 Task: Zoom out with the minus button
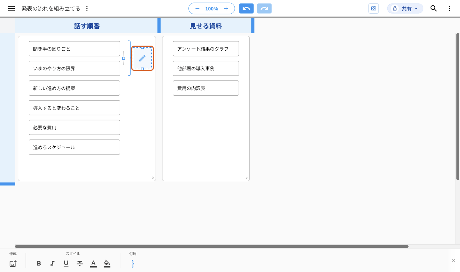pyautogui.click(x=197, y=9)
